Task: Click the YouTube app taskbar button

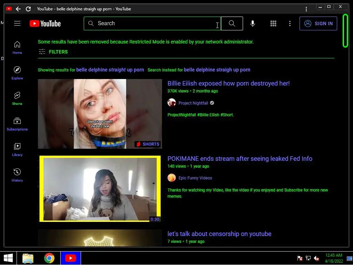Action: 70,258
